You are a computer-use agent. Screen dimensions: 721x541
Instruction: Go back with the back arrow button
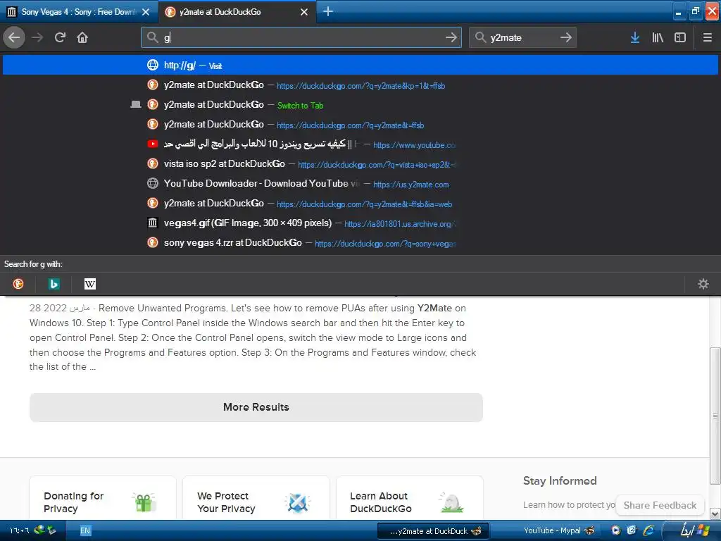click(14, 37)
